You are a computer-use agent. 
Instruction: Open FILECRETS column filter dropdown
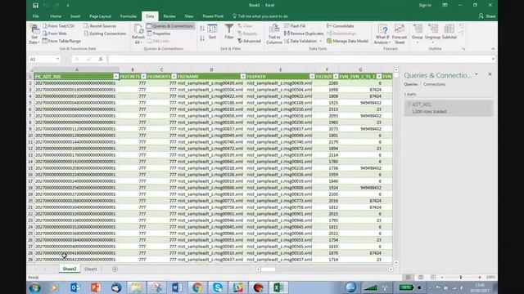click(x=143, y=77)
